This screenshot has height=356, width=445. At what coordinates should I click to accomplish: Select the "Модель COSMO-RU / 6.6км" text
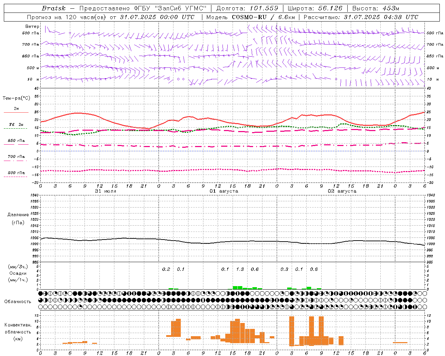pos(251,17)
